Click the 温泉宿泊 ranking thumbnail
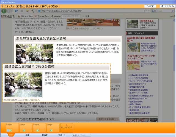The image size is (176, 137). pyautogui.click(x=133, y=65)
